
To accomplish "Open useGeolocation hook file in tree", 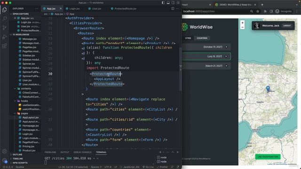I will pos(32,105).
